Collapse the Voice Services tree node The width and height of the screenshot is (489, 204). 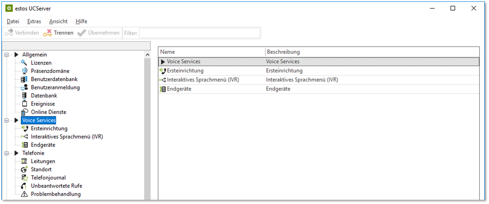[x=7, y=120]
